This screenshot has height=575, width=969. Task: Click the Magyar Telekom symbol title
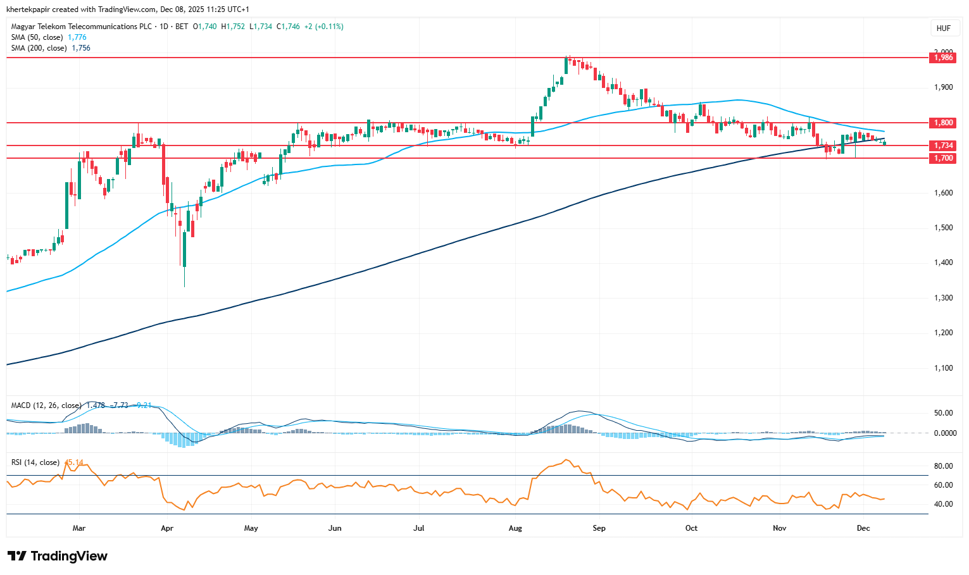click(x=82, y=27)
